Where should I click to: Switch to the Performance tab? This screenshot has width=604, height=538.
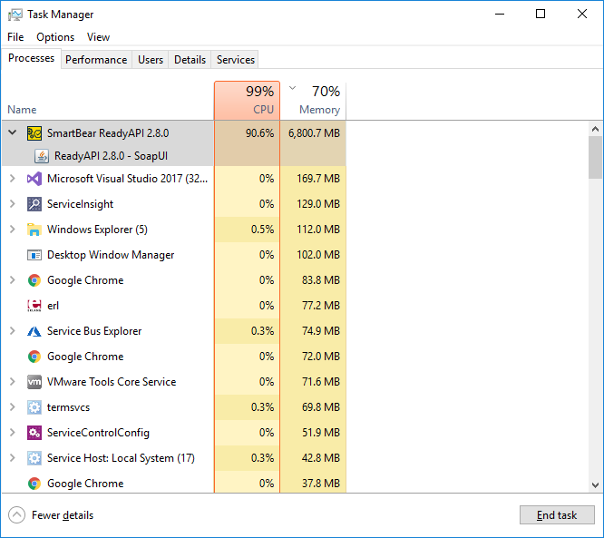[96, 60]
